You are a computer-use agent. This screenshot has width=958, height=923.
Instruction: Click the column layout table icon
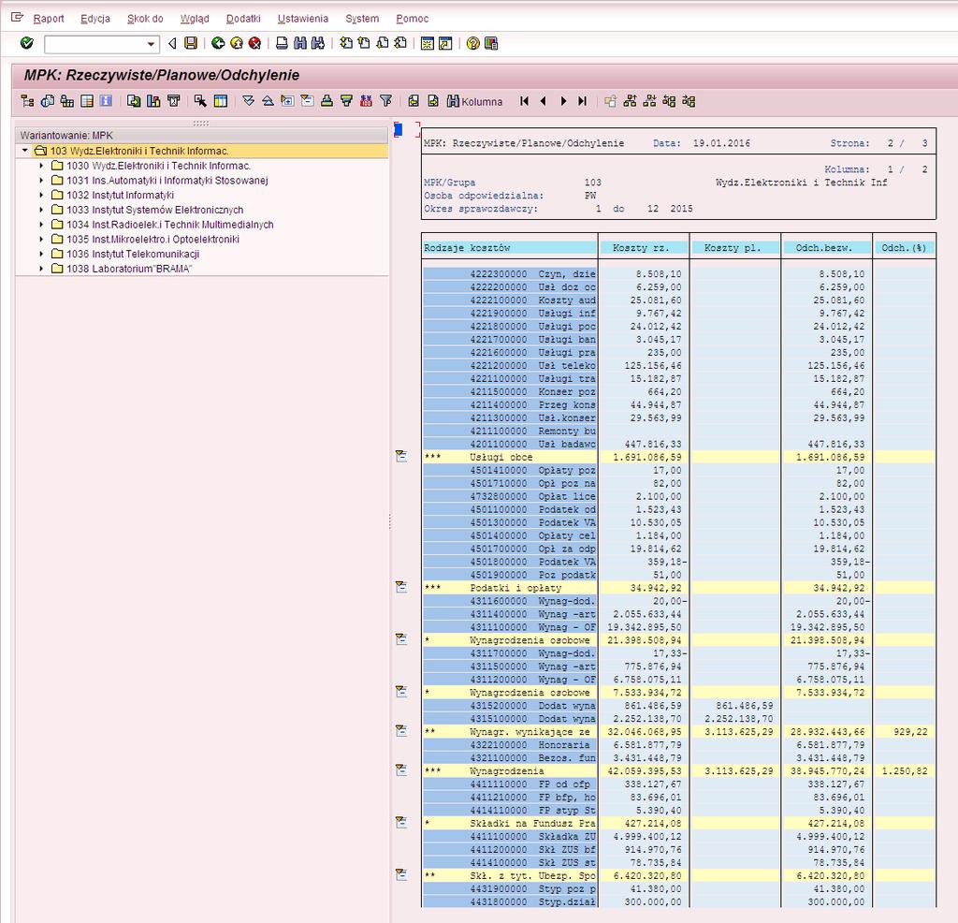click(x=221, y=101)
